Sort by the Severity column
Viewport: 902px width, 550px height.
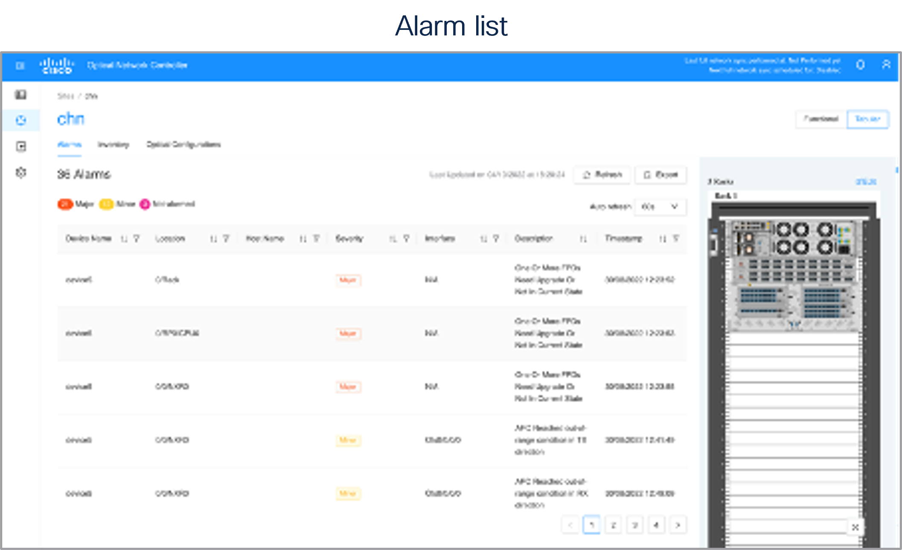(393, 239)
